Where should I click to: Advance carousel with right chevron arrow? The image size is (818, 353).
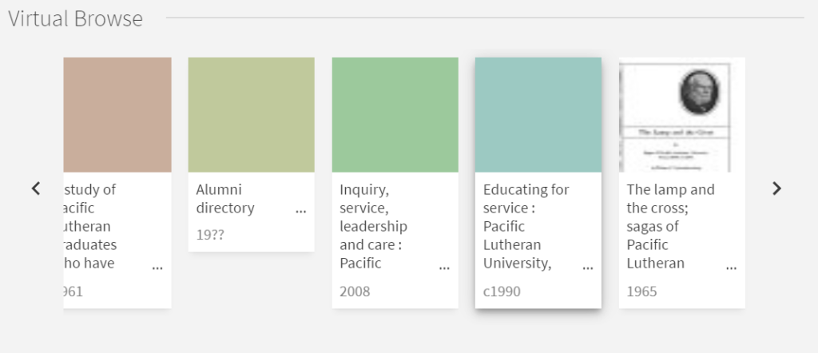[776, 188]
